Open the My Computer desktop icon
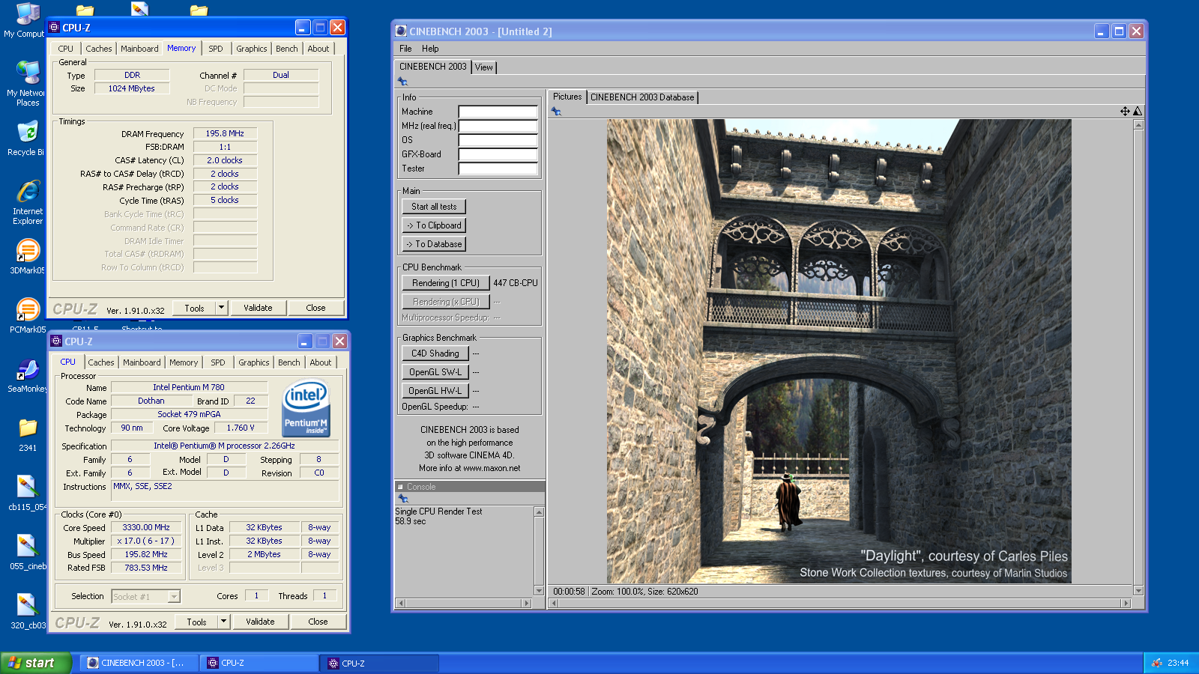Viewport: 1199px width, 674px height. point(28,15)
